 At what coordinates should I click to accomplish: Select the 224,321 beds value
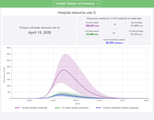point(92,26)
